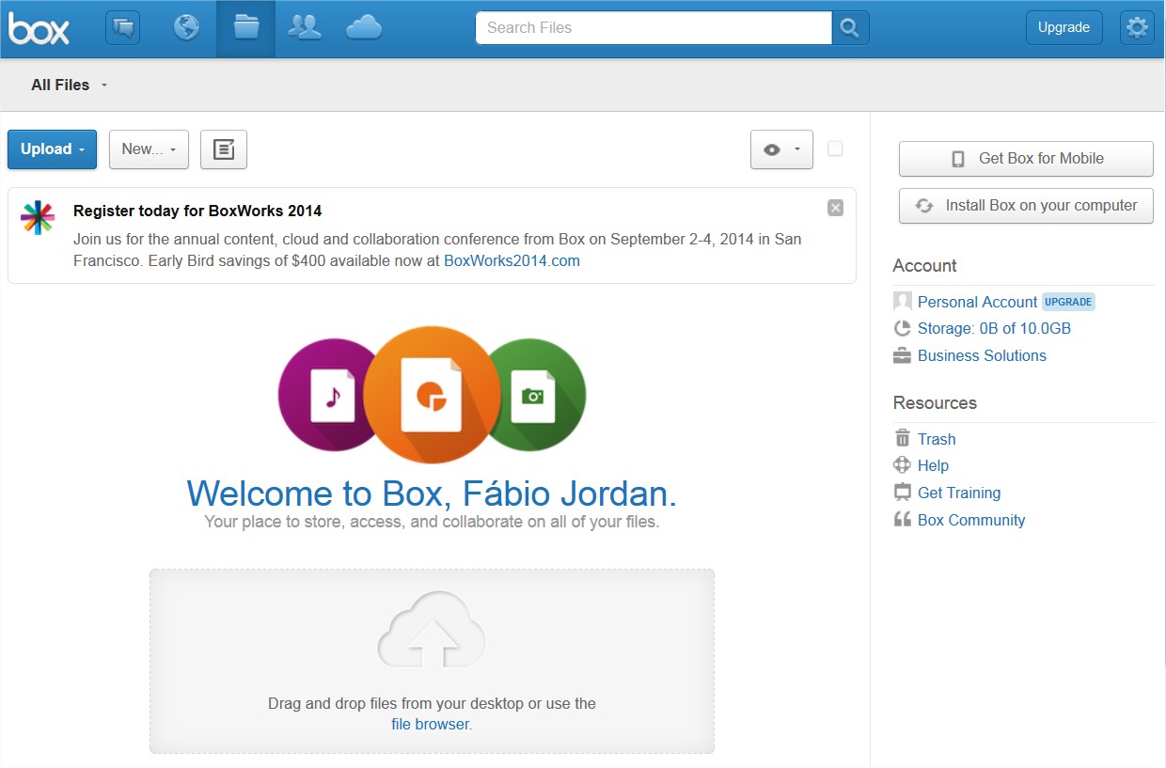Open the BoxWorks2014.com link
This screenshot has height=768, width=1166.
(x=512, y=261)
